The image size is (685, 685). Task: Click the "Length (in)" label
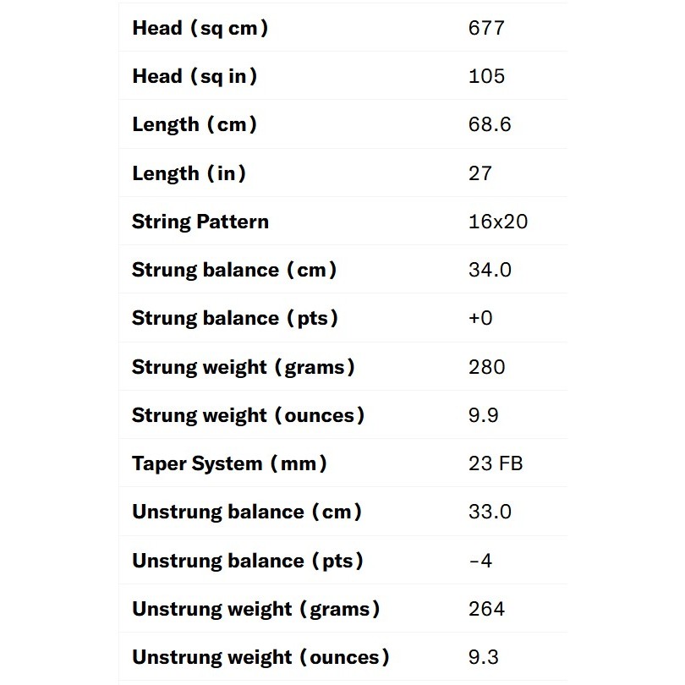[x=189, y=173]
